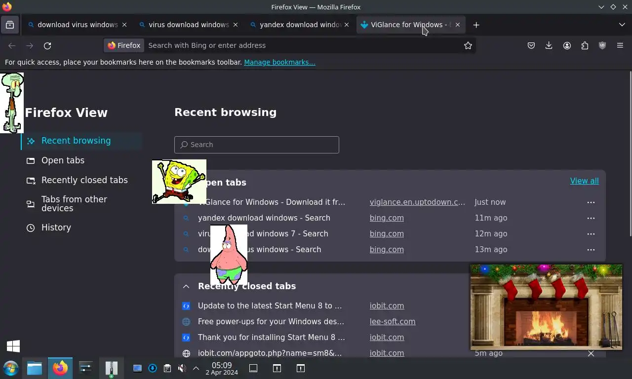This screenshot has width=632, height=379.
Task: Open the file manager from taskbar
Action: [35, 368]
